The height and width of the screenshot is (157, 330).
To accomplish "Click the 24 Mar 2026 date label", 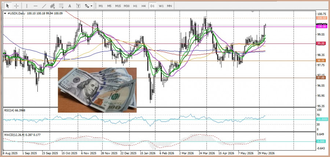I will tap(206, 153).
